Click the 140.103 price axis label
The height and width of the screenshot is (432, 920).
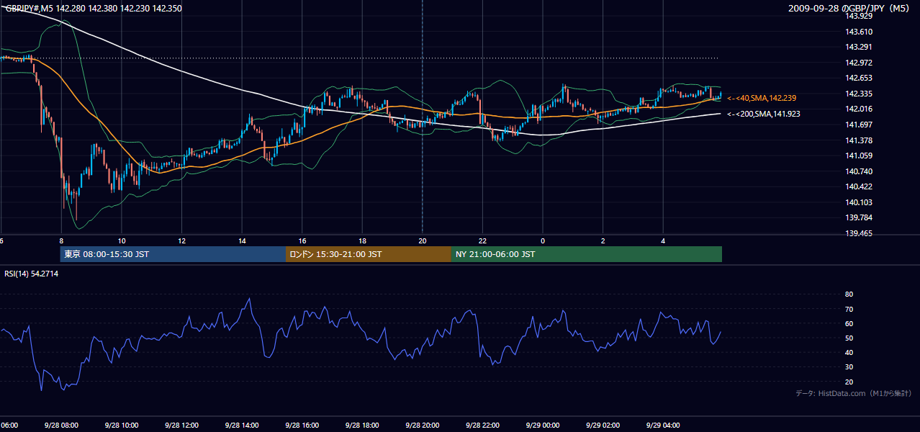(x=860, y=202)
